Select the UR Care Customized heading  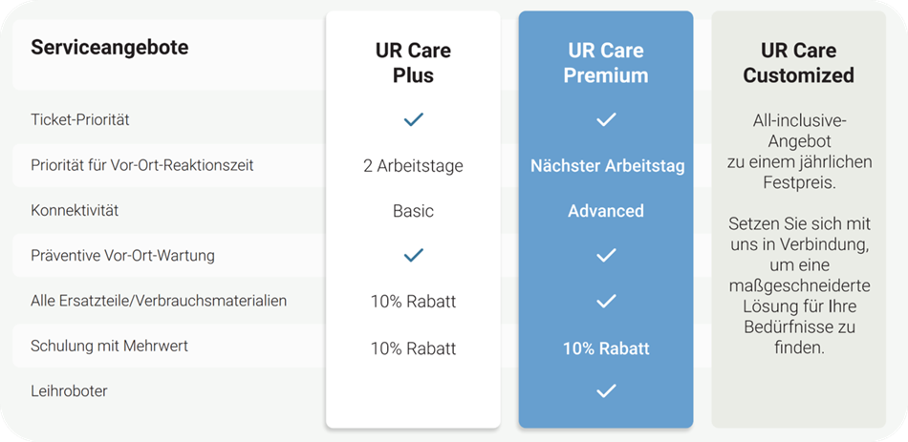pos(798,62)
